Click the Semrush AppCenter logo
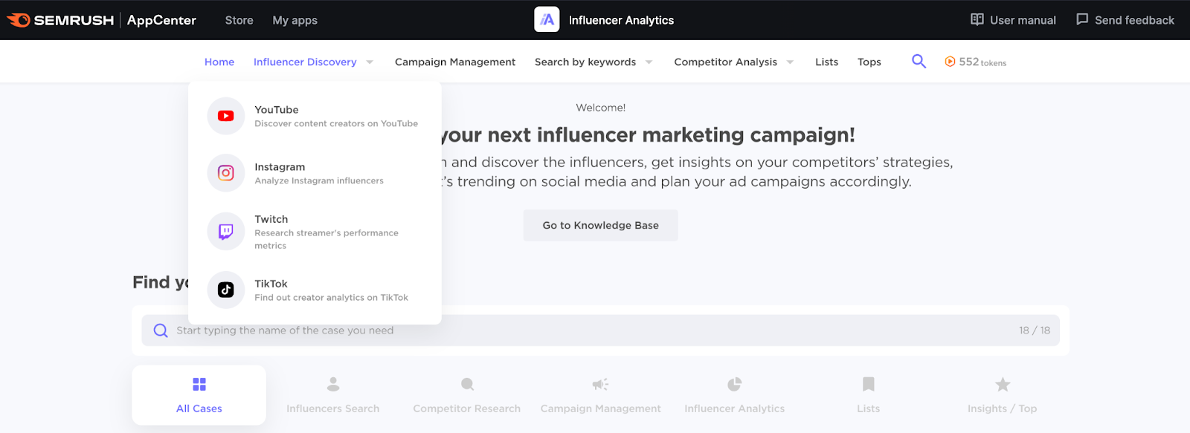Image resolution: width=1190 pixels, height=433 pixels. 101,20
